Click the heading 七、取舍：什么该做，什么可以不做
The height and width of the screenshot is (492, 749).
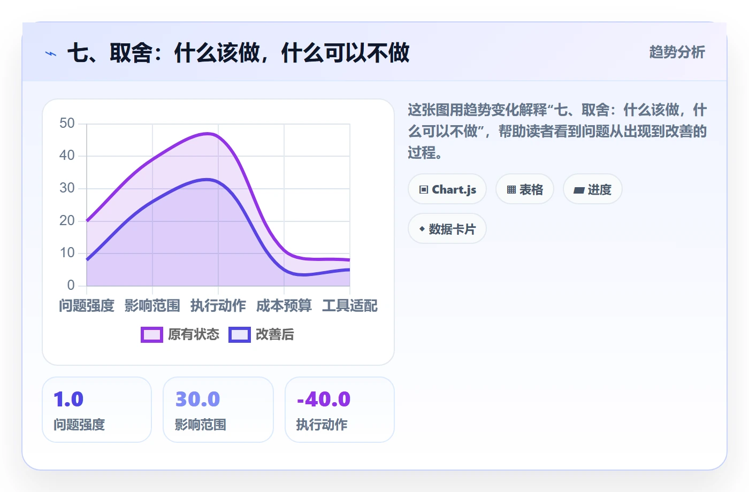click(239, 53)
